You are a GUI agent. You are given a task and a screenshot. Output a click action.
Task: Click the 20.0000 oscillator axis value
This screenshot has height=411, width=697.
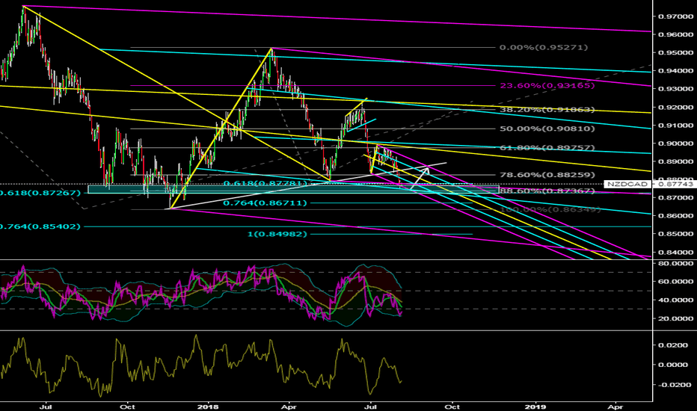pyautogui.click(x=675, y=318)
